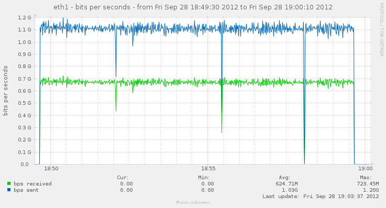Click the 0.9 G y-axis label
The width and height of the screenshot is (386, 208).
(25, 54)
